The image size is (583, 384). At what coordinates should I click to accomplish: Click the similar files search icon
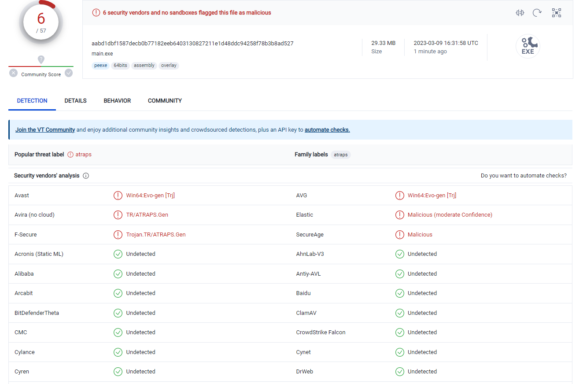(520, 13)
